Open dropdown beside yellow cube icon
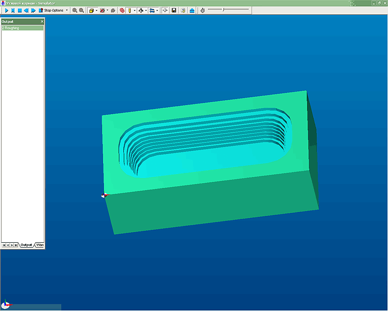This screenshot has width=388, height=311. point(97,10)
